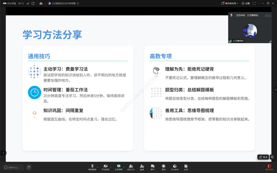
Task: Click the zoom magnifier next to 批注
Action: tap(272, 157)
